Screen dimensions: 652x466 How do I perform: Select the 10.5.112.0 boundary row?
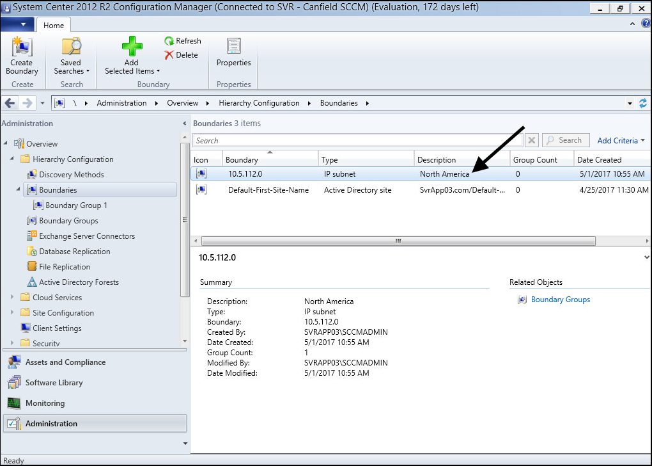pyautogui.click(x=421, y=173)
